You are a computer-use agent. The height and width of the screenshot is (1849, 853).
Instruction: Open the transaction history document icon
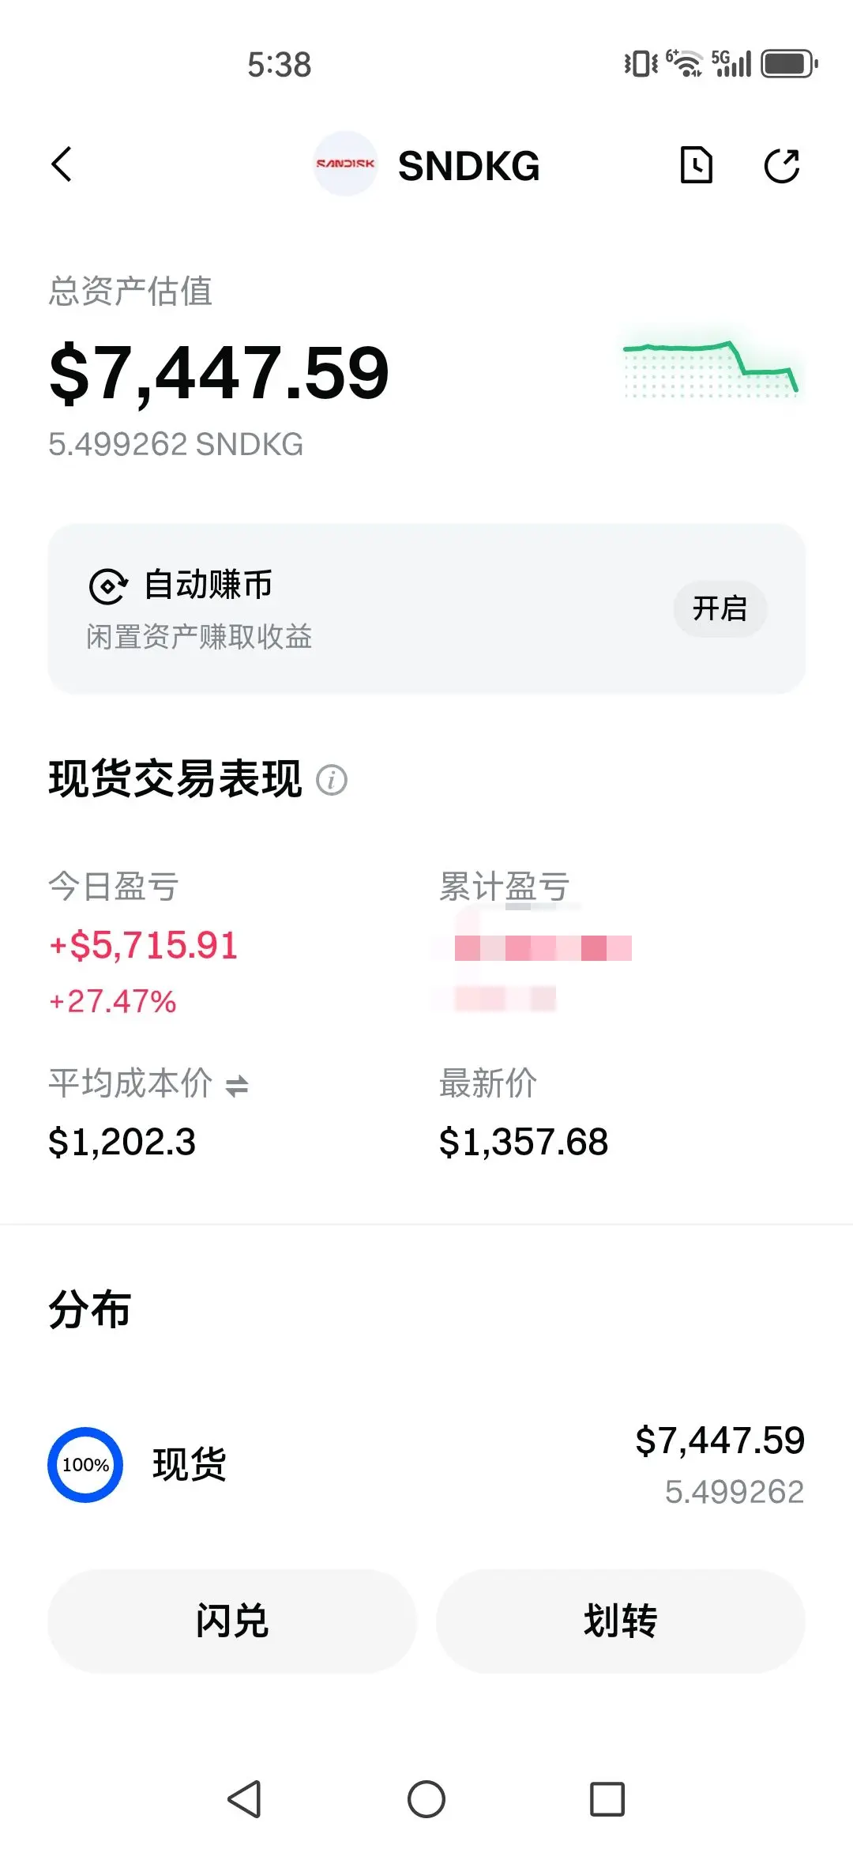tap(697, 165)
